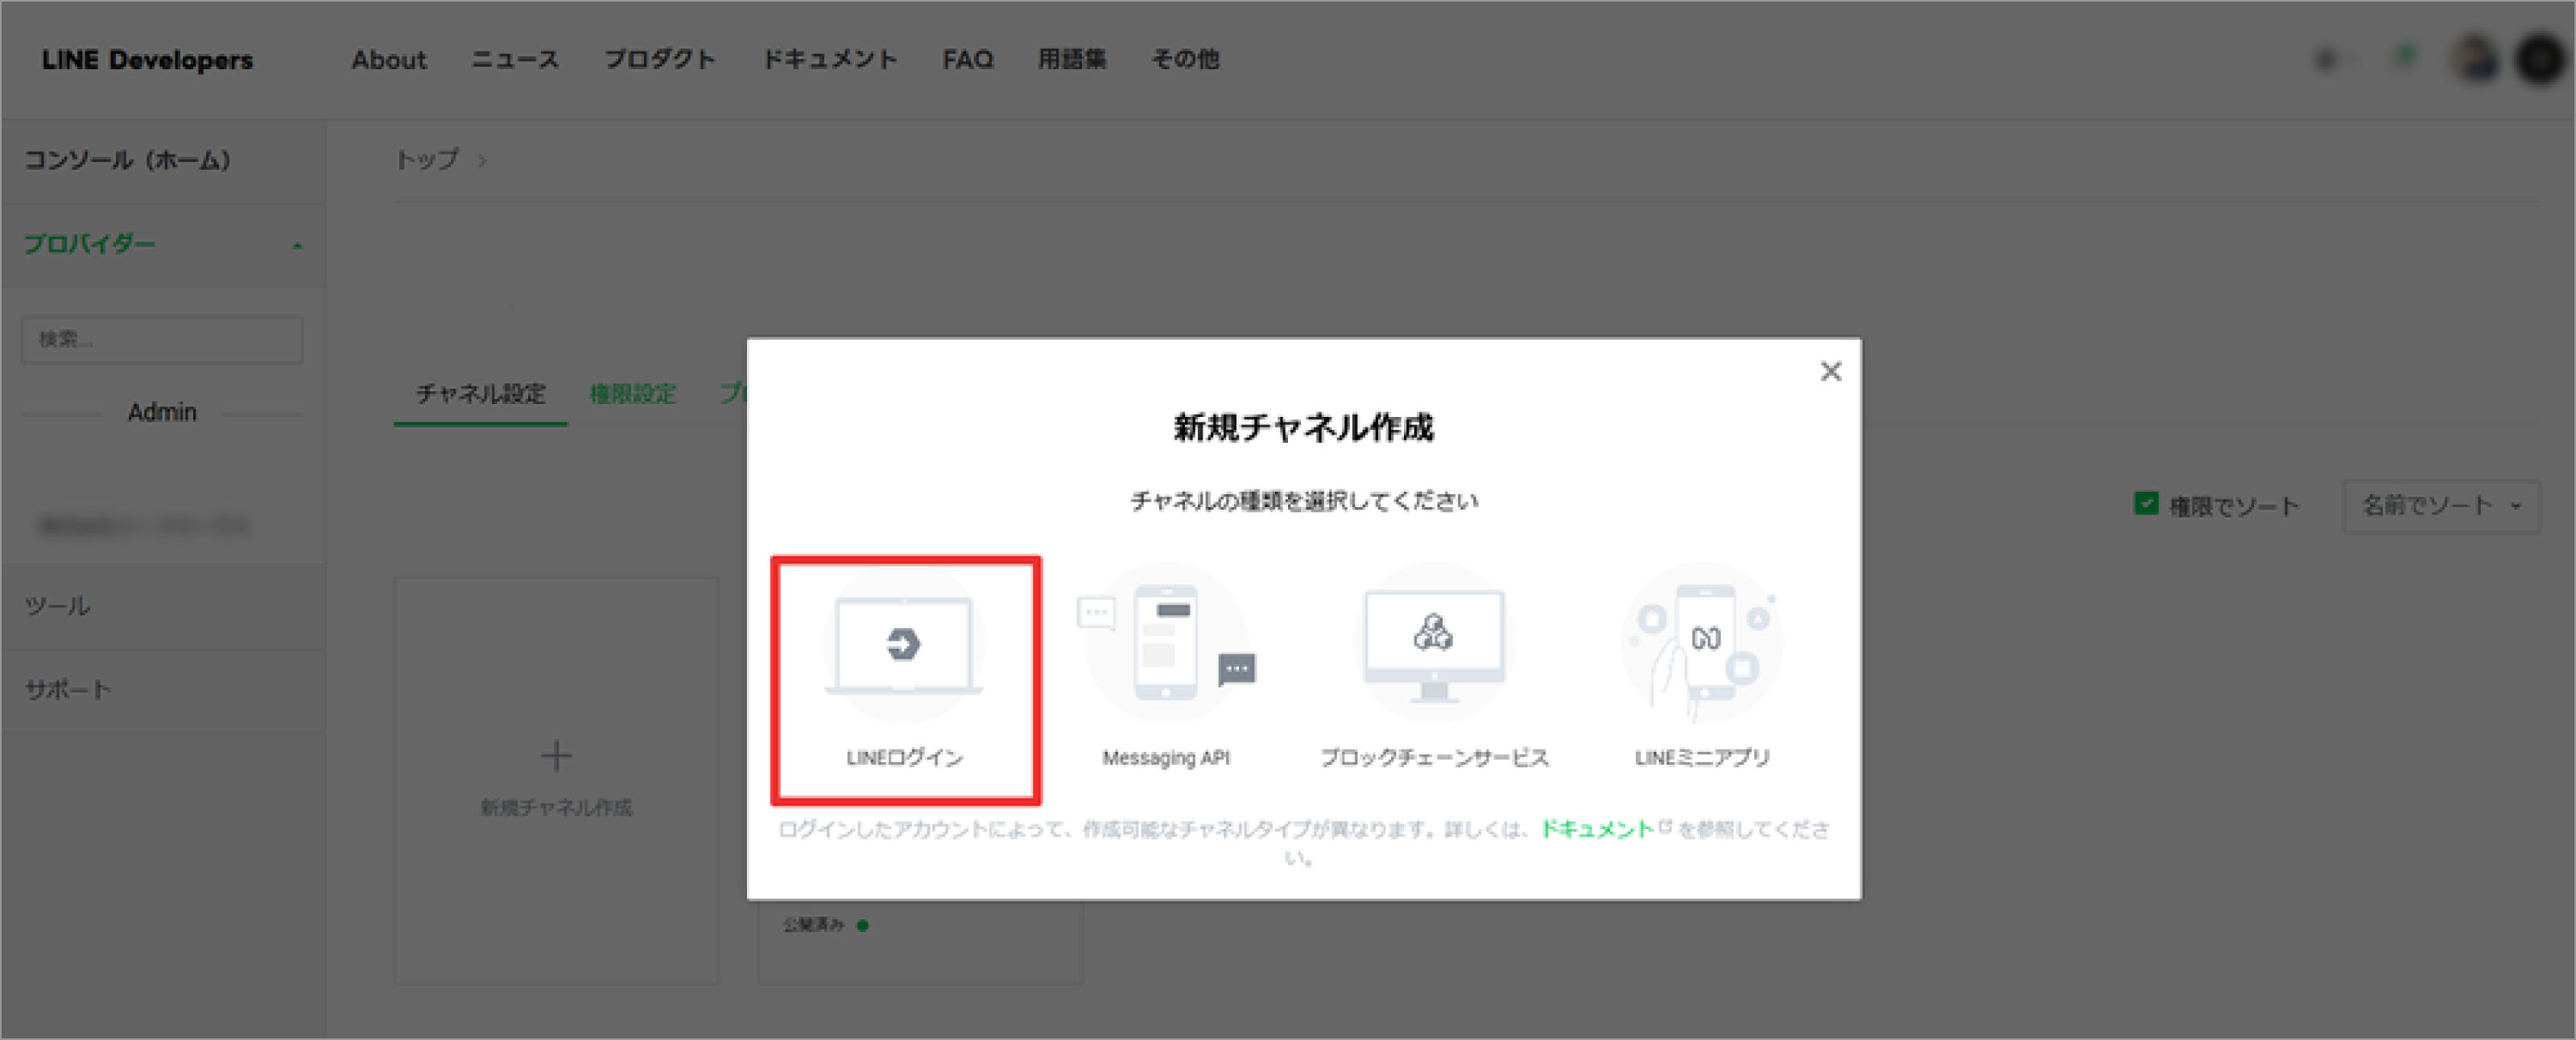Screen dimensions: 2576x1040
Task: Click the green notification icon in the header
Action: (x=2407, y=56)
